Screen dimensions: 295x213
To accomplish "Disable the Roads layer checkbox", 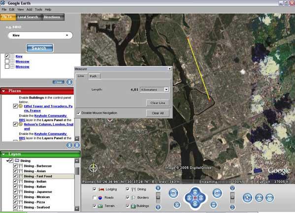I will tap(95, 197).
